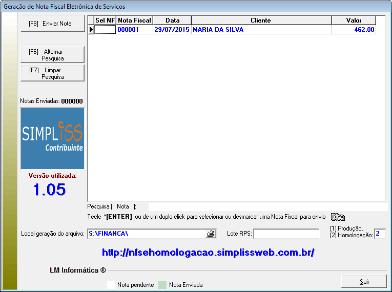Click the Simpliss Contribuinte logo
Screen dimensions: 392x292
[x=52, y=138]
